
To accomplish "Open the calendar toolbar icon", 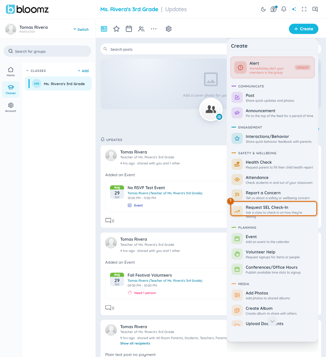I will 129,29.
